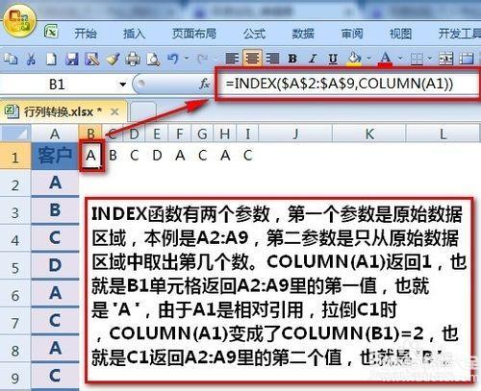
Task: Open Print Preview magnifier icon
Action: tap(153, 59)
